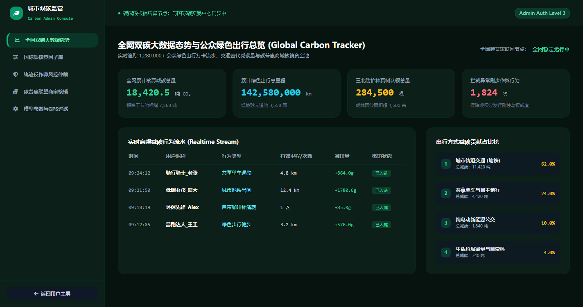Click the gear icon beside 模型参数与GPS过滤
This screenshot has height=307, width=583.
tap(16, 109)
